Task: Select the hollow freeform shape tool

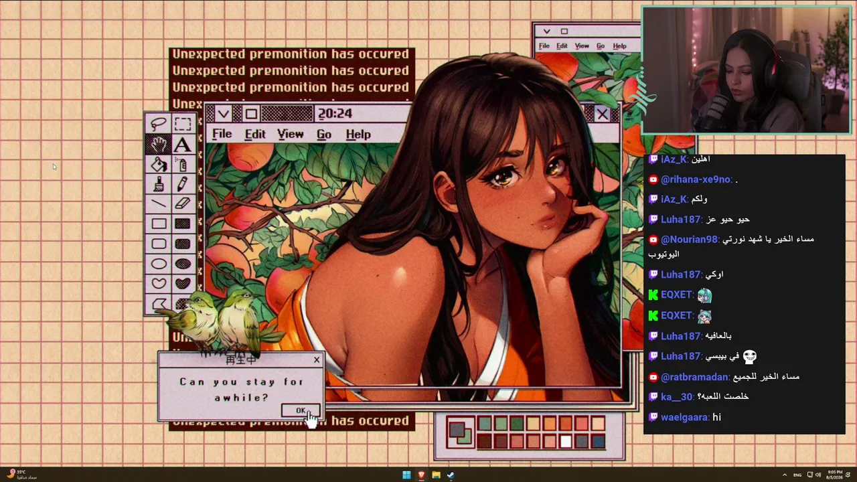Action: [159, 284]
